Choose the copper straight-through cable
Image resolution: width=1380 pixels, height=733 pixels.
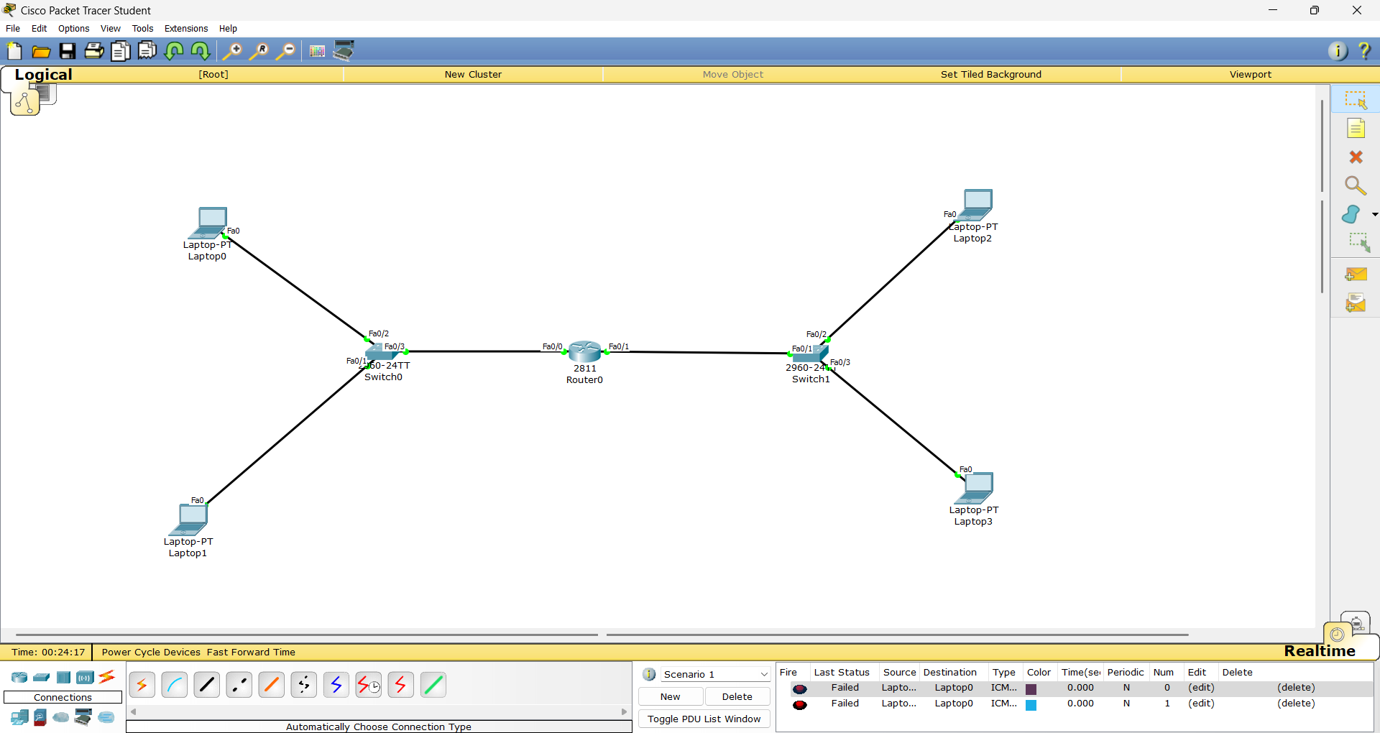(206, 685)
